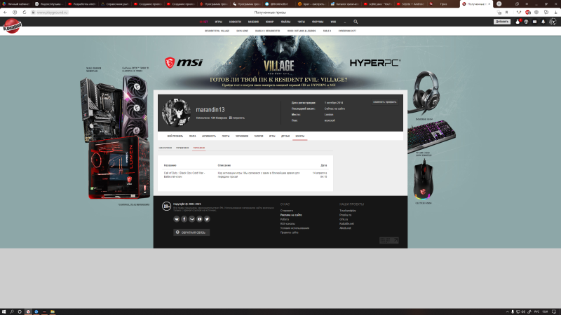Open the site search magnifier icon
The image size is (561, 315).
[356, 22]
